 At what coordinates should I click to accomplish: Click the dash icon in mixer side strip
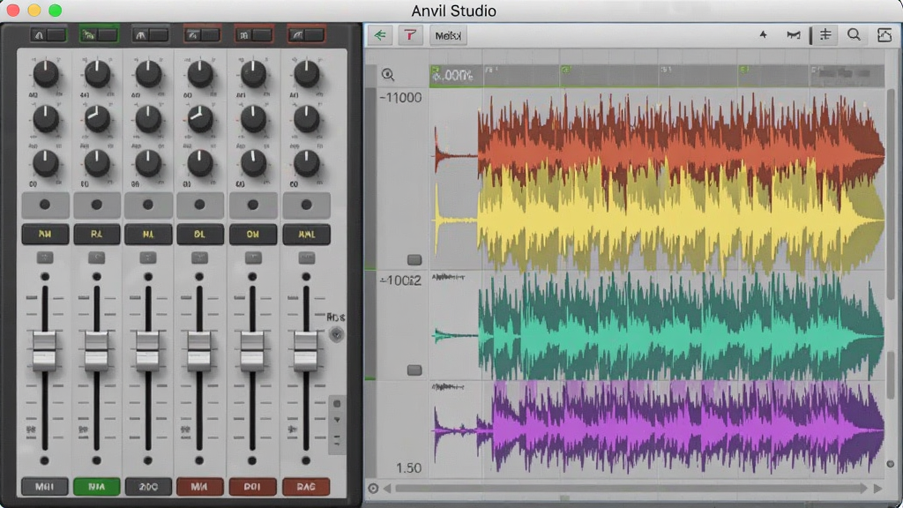(x=337, y=437)
